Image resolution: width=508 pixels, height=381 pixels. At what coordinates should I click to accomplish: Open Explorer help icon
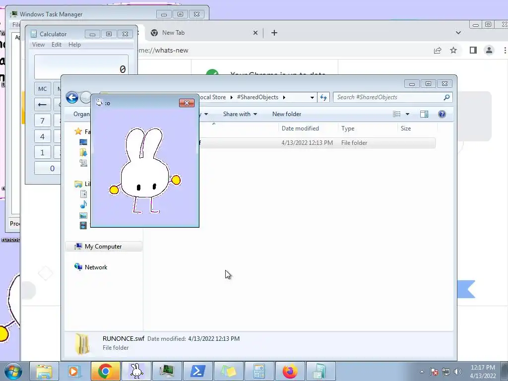[x=442, y=114]
